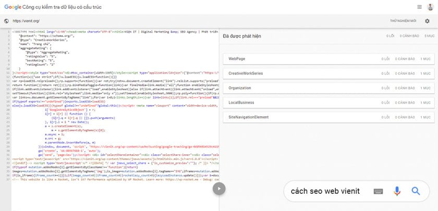The width and height of the screenshot is (438, 211).
Task: Expand the WebPage result row
Action: tap(328, 59)
